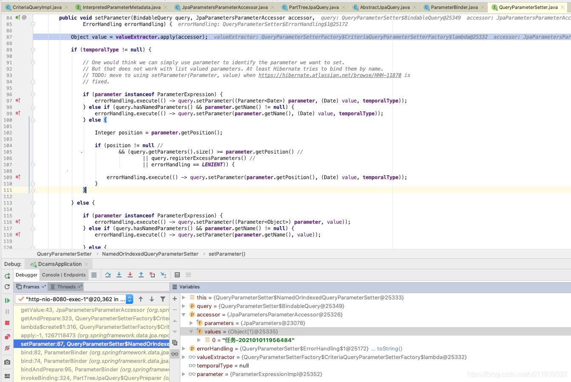Open View Breakpoints red circles icon
The width and height of the screenshot is (571, 382).
tap(7, 337)
